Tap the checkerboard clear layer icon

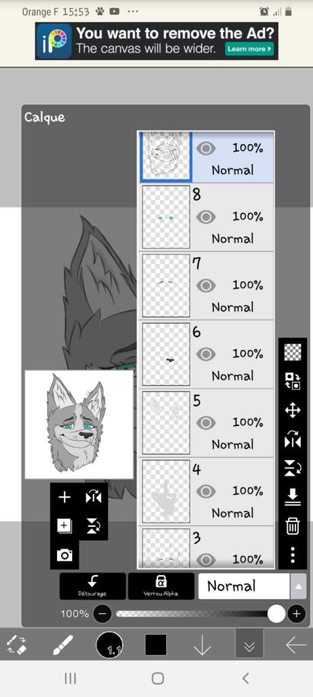pyautogui.click(x=293, y=352)
